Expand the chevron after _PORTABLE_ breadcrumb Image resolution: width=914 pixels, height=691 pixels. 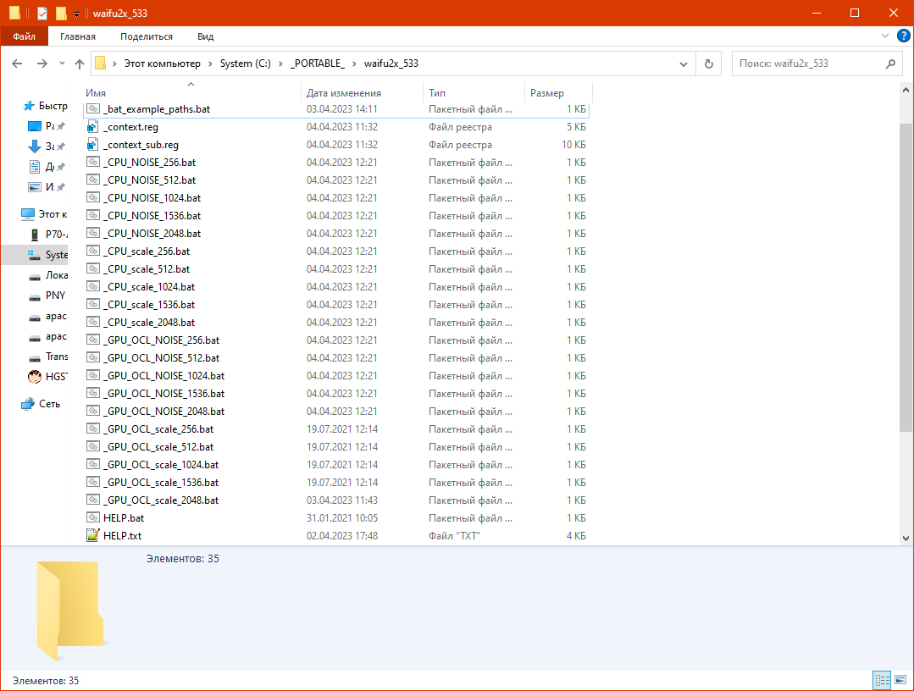coord(354,64)
